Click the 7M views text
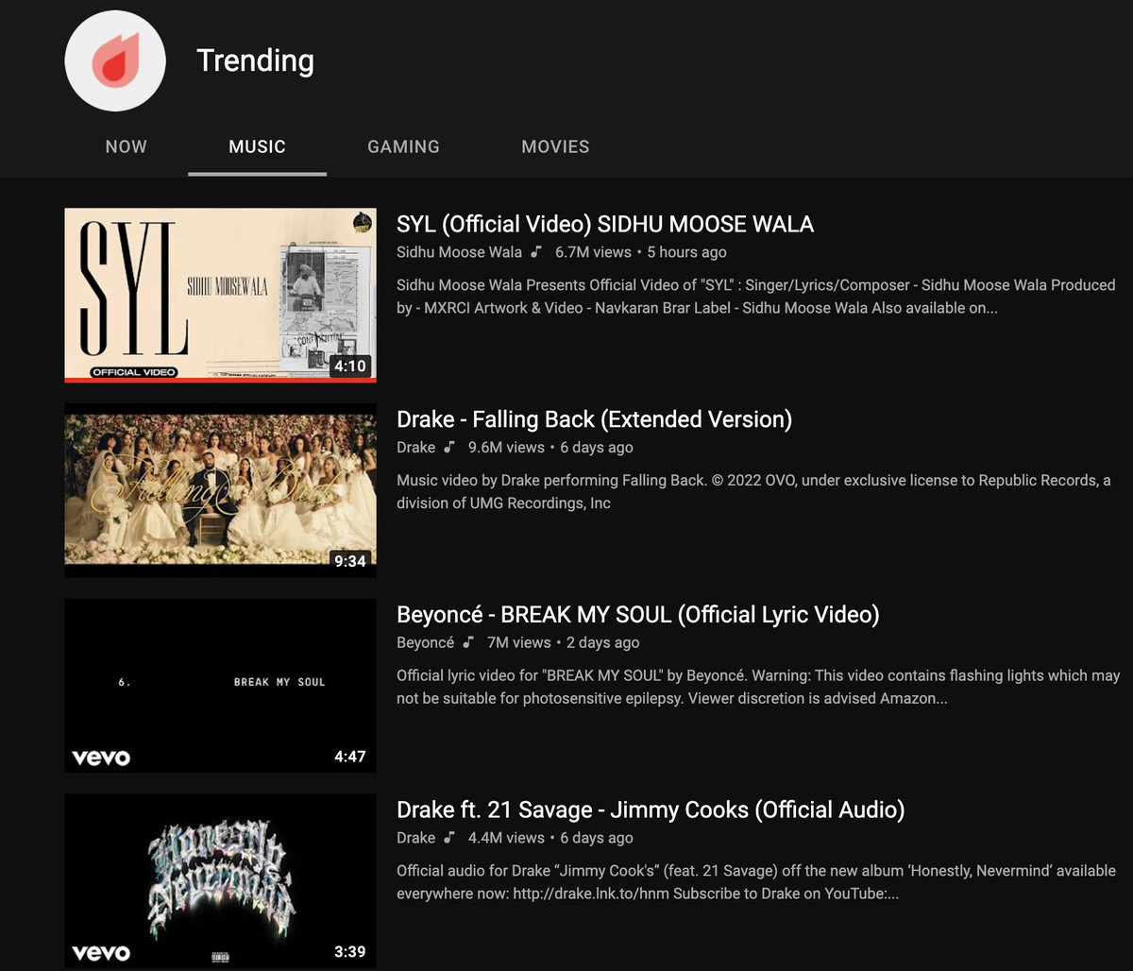This screenshot has height=971, width=1133. pos(519,642)
